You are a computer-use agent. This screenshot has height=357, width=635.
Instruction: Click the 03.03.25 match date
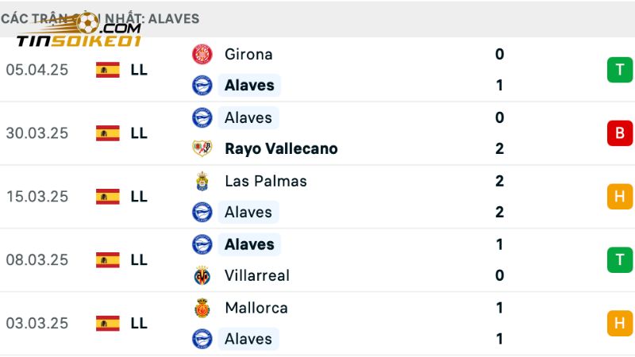(x=37, y=323)
